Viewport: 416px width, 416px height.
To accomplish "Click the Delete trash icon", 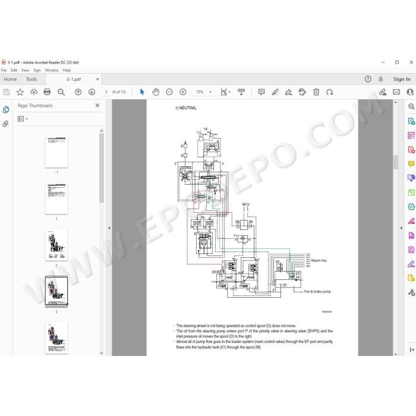I will coord(316,92).
